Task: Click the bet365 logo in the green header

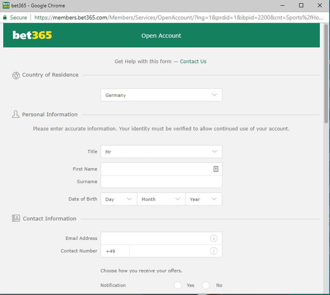Action: pos(32,35)
